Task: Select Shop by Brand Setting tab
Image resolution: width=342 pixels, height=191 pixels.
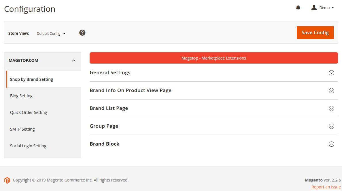Action: [31, 79]
